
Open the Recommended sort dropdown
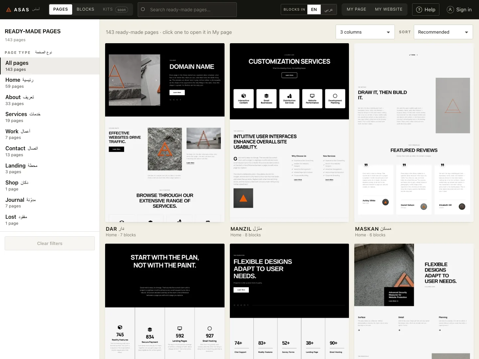click(443, 32)
